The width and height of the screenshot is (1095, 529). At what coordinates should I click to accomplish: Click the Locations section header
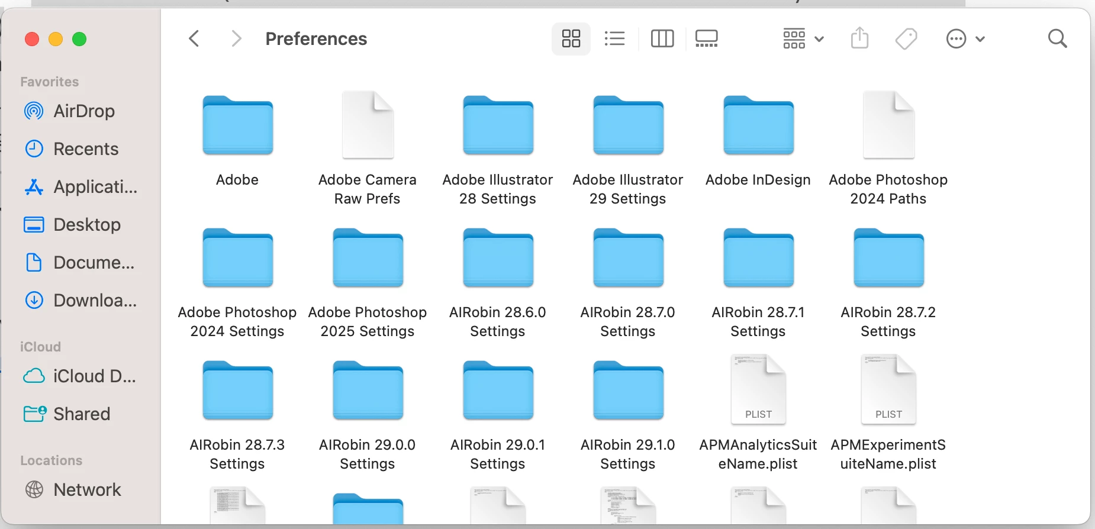click(51, 460)
